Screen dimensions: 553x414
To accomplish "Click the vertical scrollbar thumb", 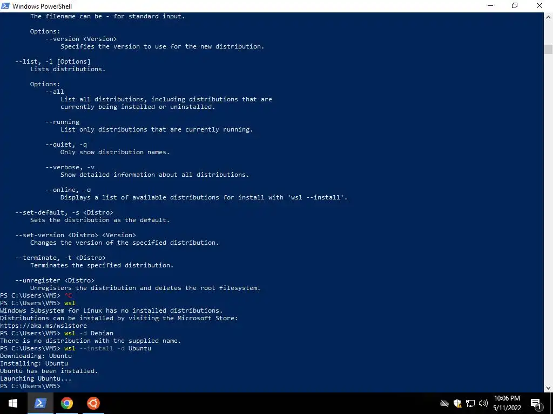I will pos(549,49).
